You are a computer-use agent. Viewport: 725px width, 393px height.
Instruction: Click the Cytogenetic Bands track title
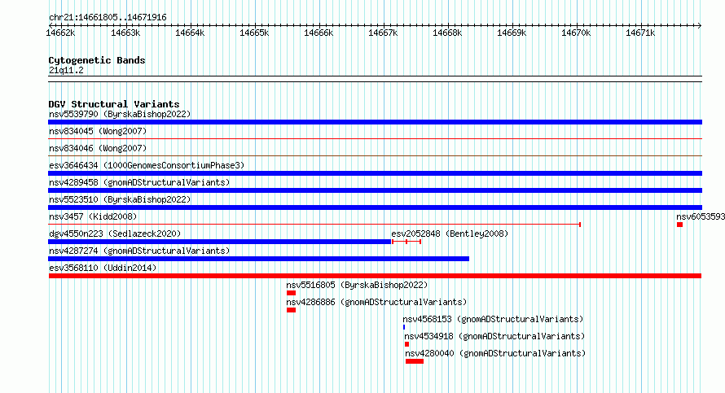coord(97,60)
